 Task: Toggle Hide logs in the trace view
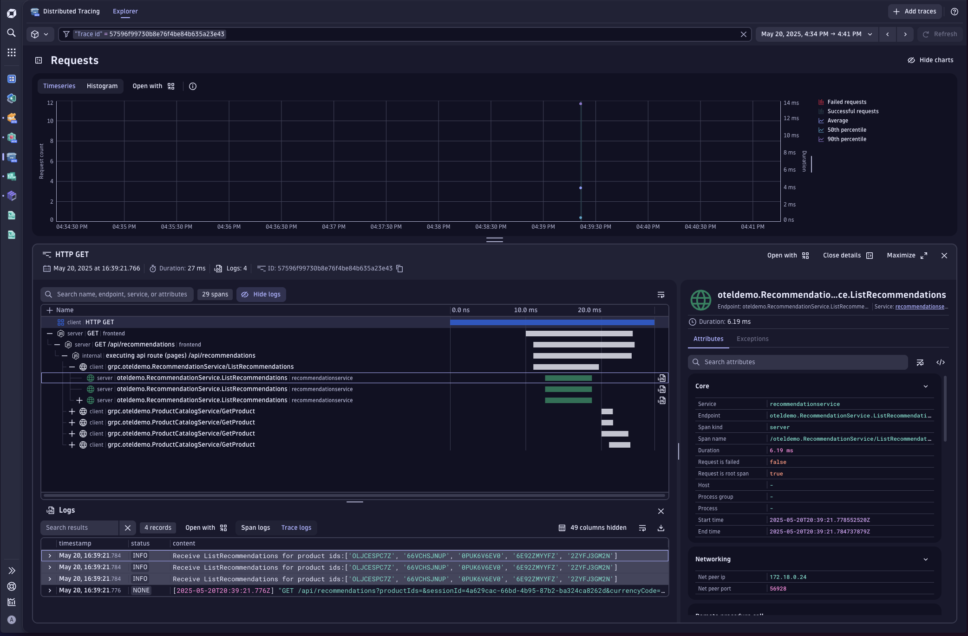pos(261,294)
